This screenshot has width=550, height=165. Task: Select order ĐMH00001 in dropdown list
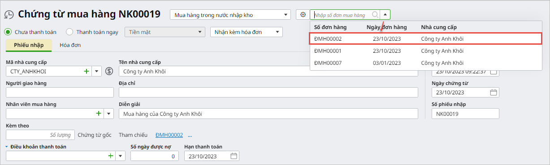(x=426, y=51)
